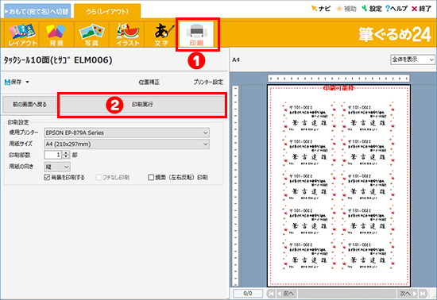Image resolution: width=437 pixels, height=300 pixels.
Task: Switch to おもて(宛て名)へ切替 tab
Action: coord(37,11)
